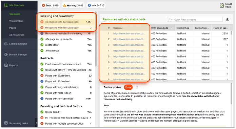This screenshot has width=236, height=129.
Task: Select Resources with 5xx status code factor
Action: (x=66, y=28)
